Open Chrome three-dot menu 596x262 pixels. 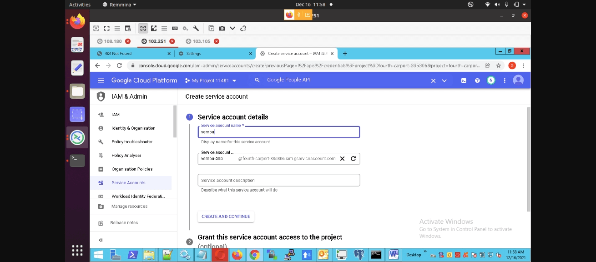click(x=523, y=65)
